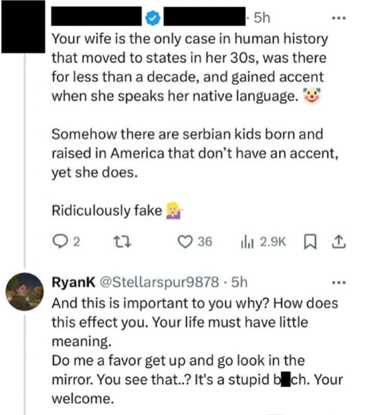Click the blue verified badge
This screenshot has width=366, height=415.
pyautogui.click(x=154, y=19)
